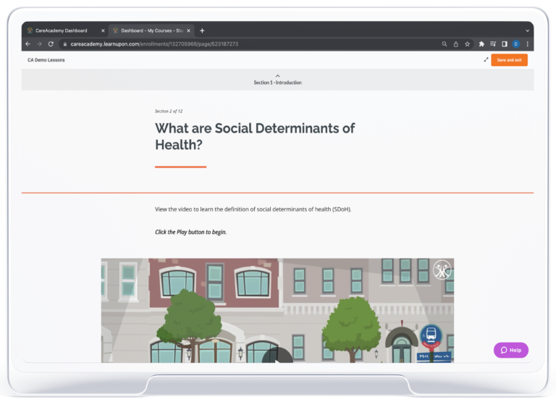Toggle fullscreen with the expand arrows icon
556x402 pixels.
pyautogui.click(x=486, y=60)
